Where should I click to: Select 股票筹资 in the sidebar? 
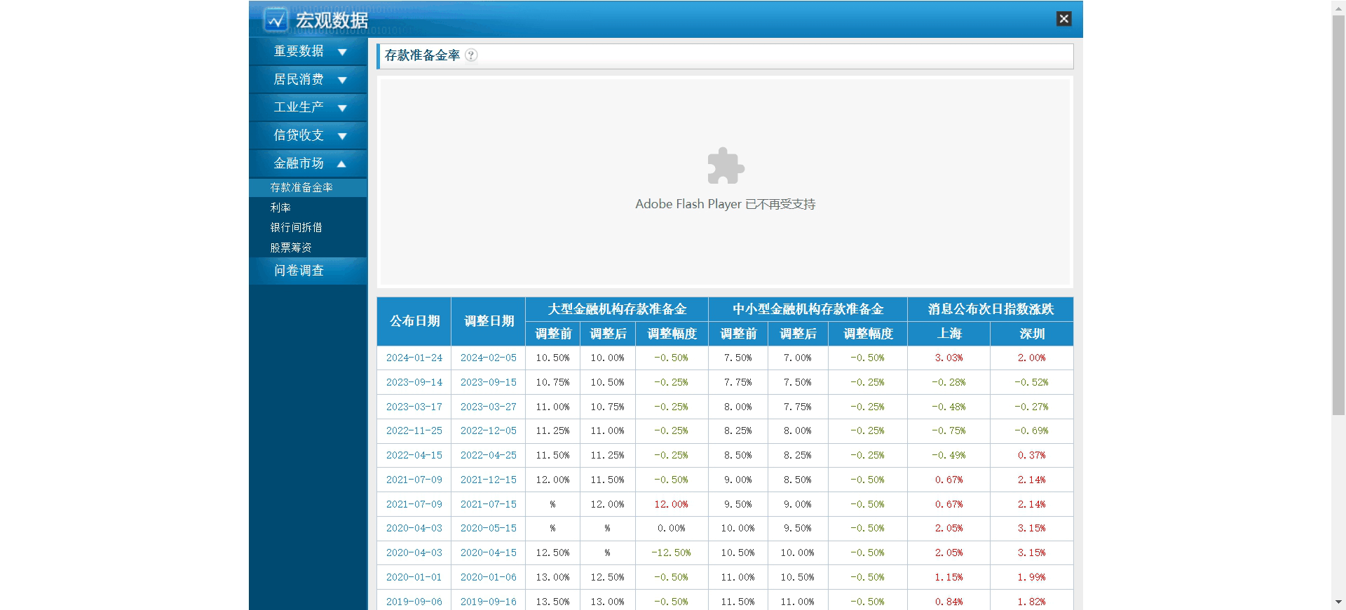click(291, 248)
